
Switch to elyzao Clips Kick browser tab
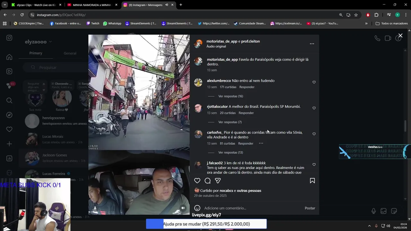pos(36,5)
